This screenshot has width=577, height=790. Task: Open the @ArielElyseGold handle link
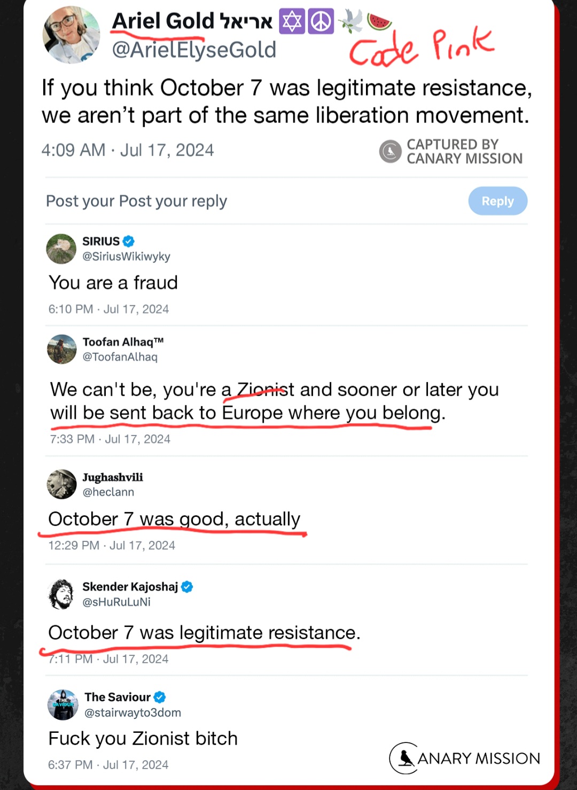[194, 50]
